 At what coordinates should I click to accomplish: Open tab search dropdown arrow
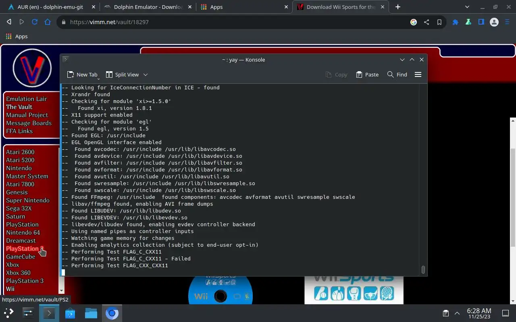pyautogui.click(x=467, y=7)
